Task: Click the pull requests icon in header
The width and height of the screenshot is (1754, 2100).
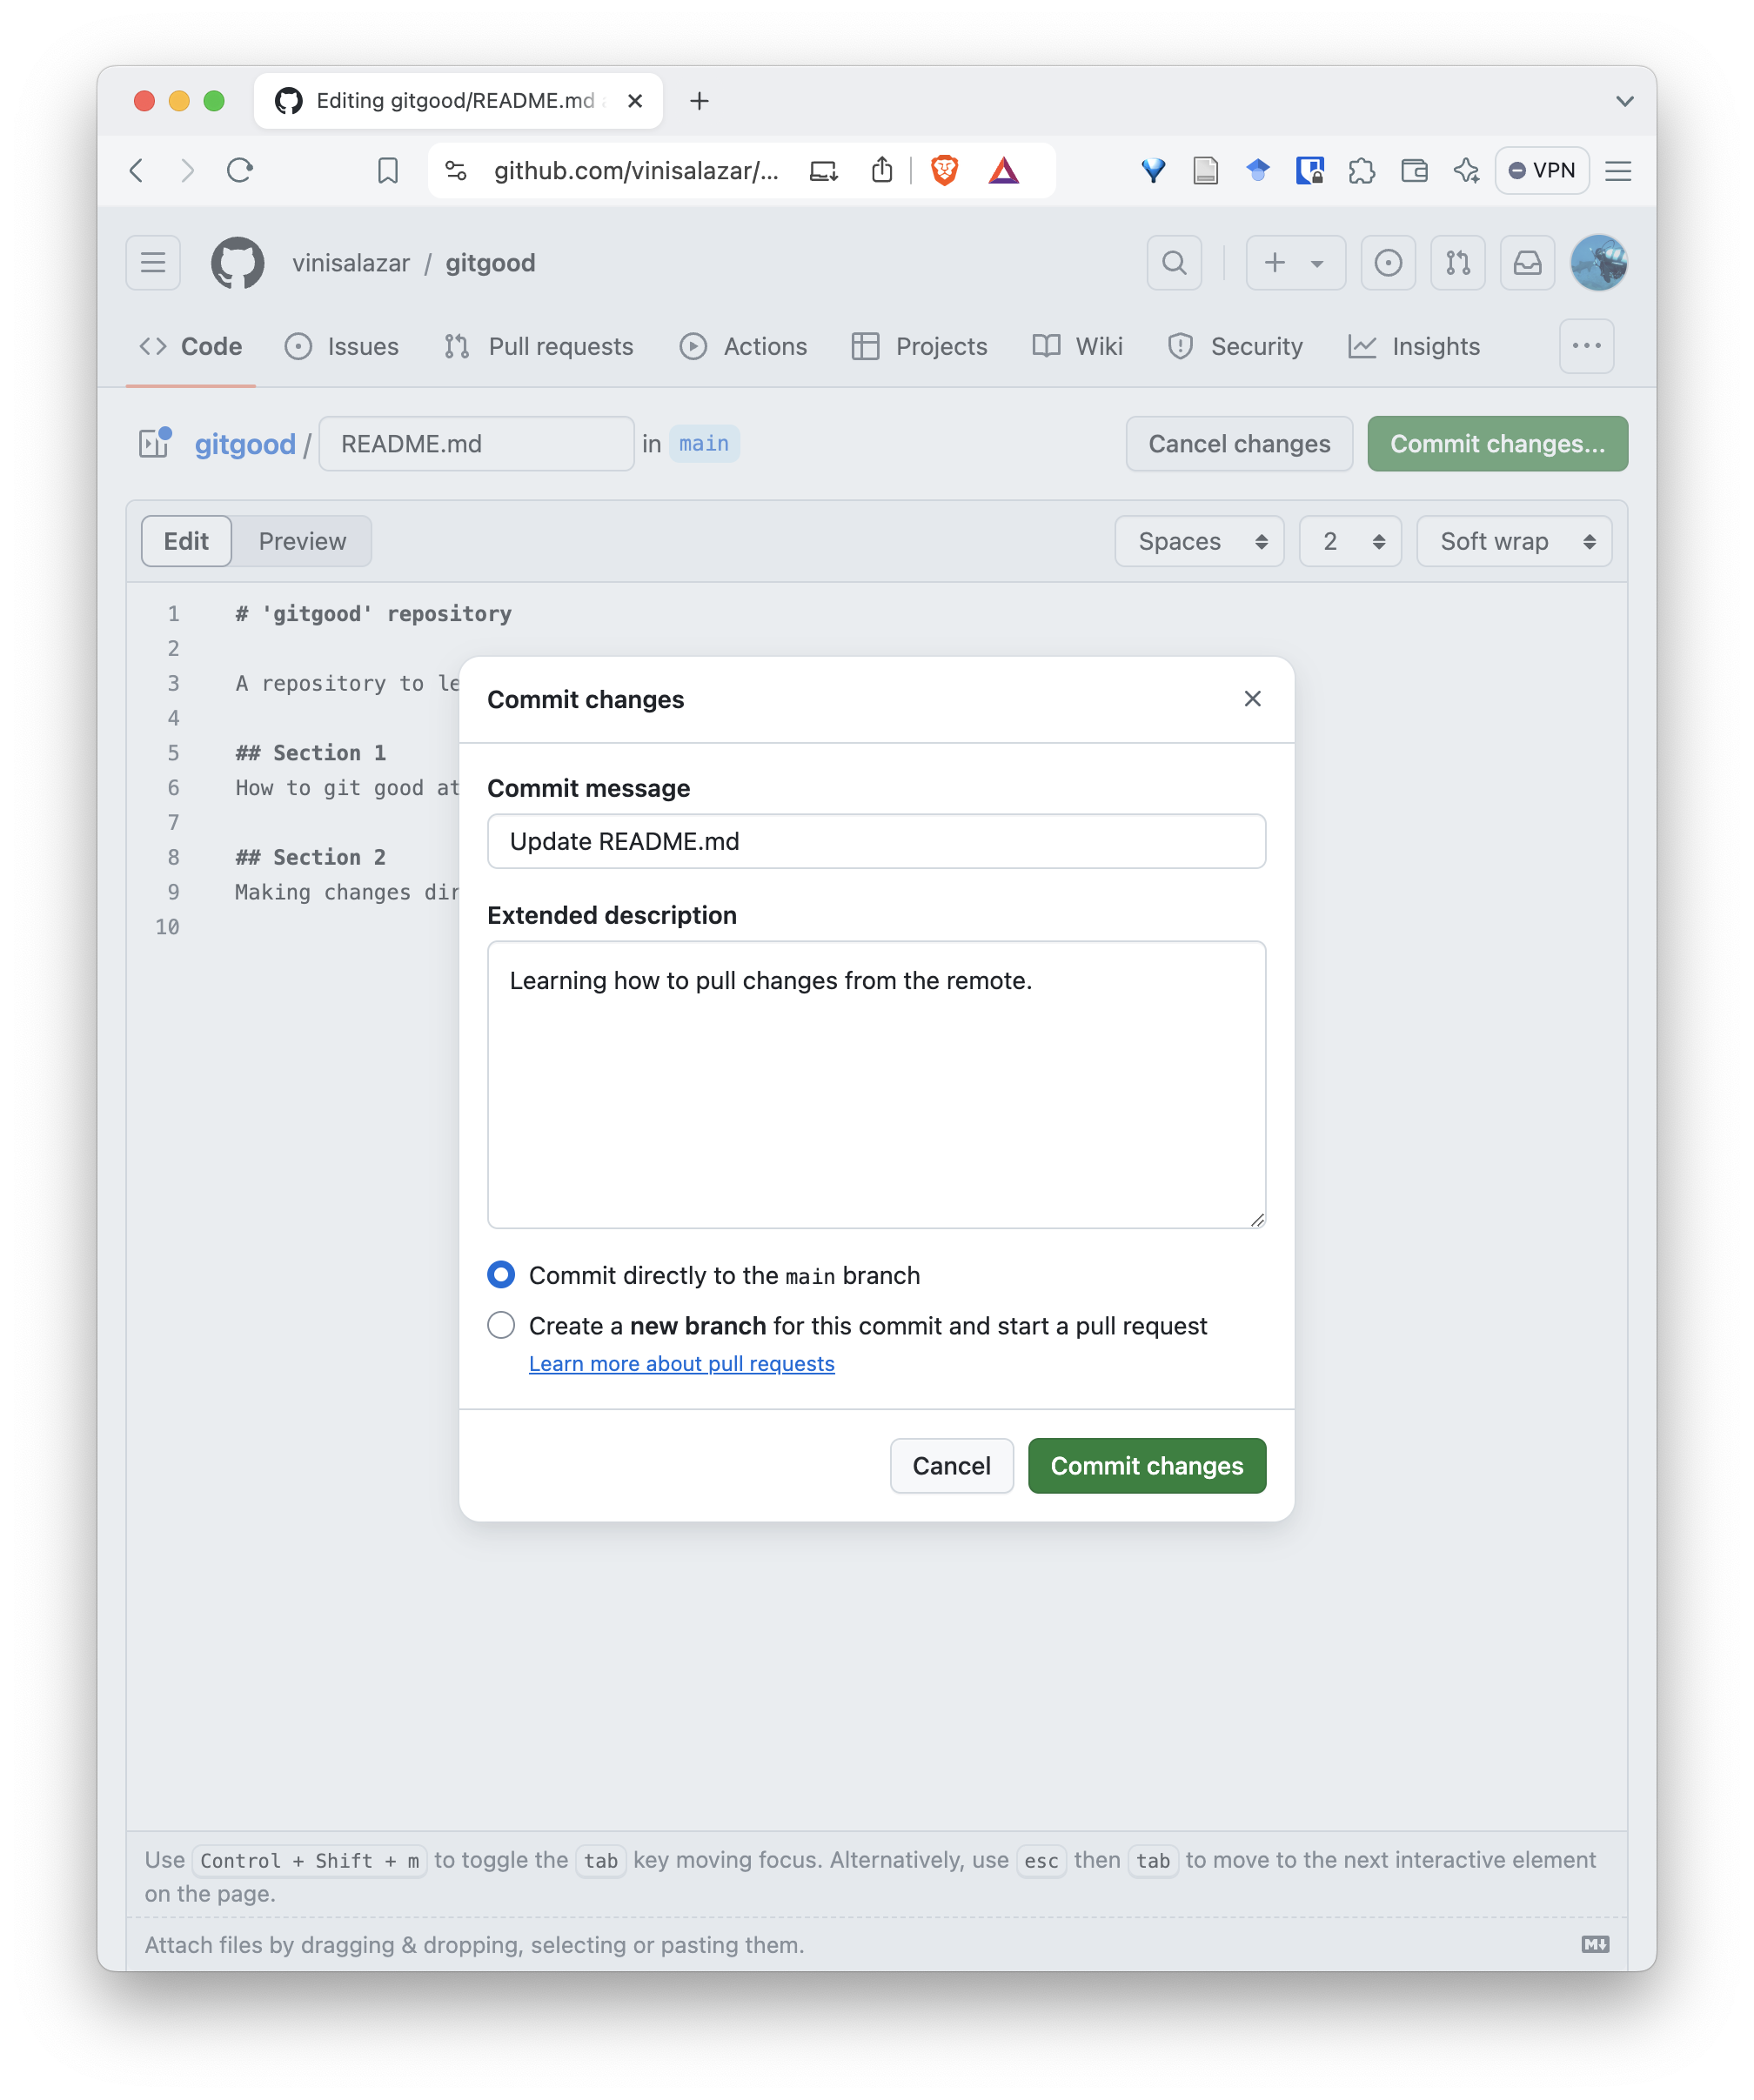Action: tap(1457, 263)
